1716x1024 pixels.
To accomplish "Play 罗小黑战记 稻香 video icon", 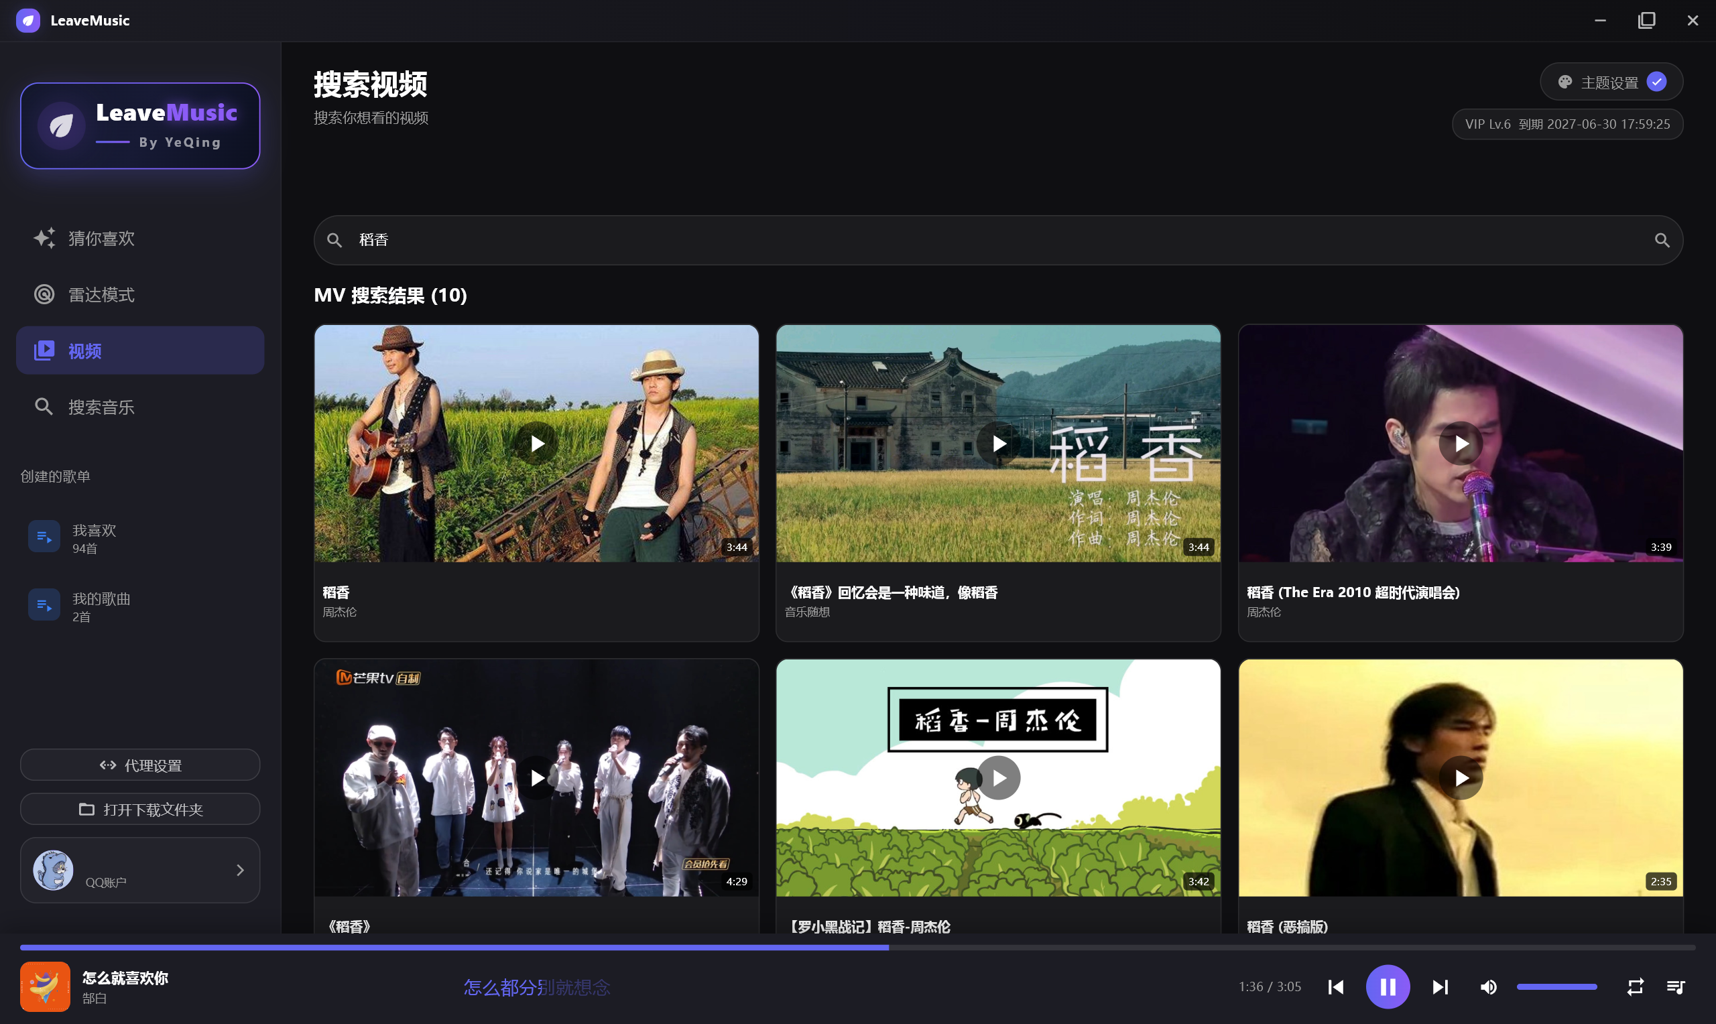I will point(998,778).
